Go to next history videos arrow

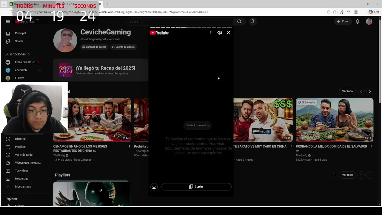tap(370, 91)
